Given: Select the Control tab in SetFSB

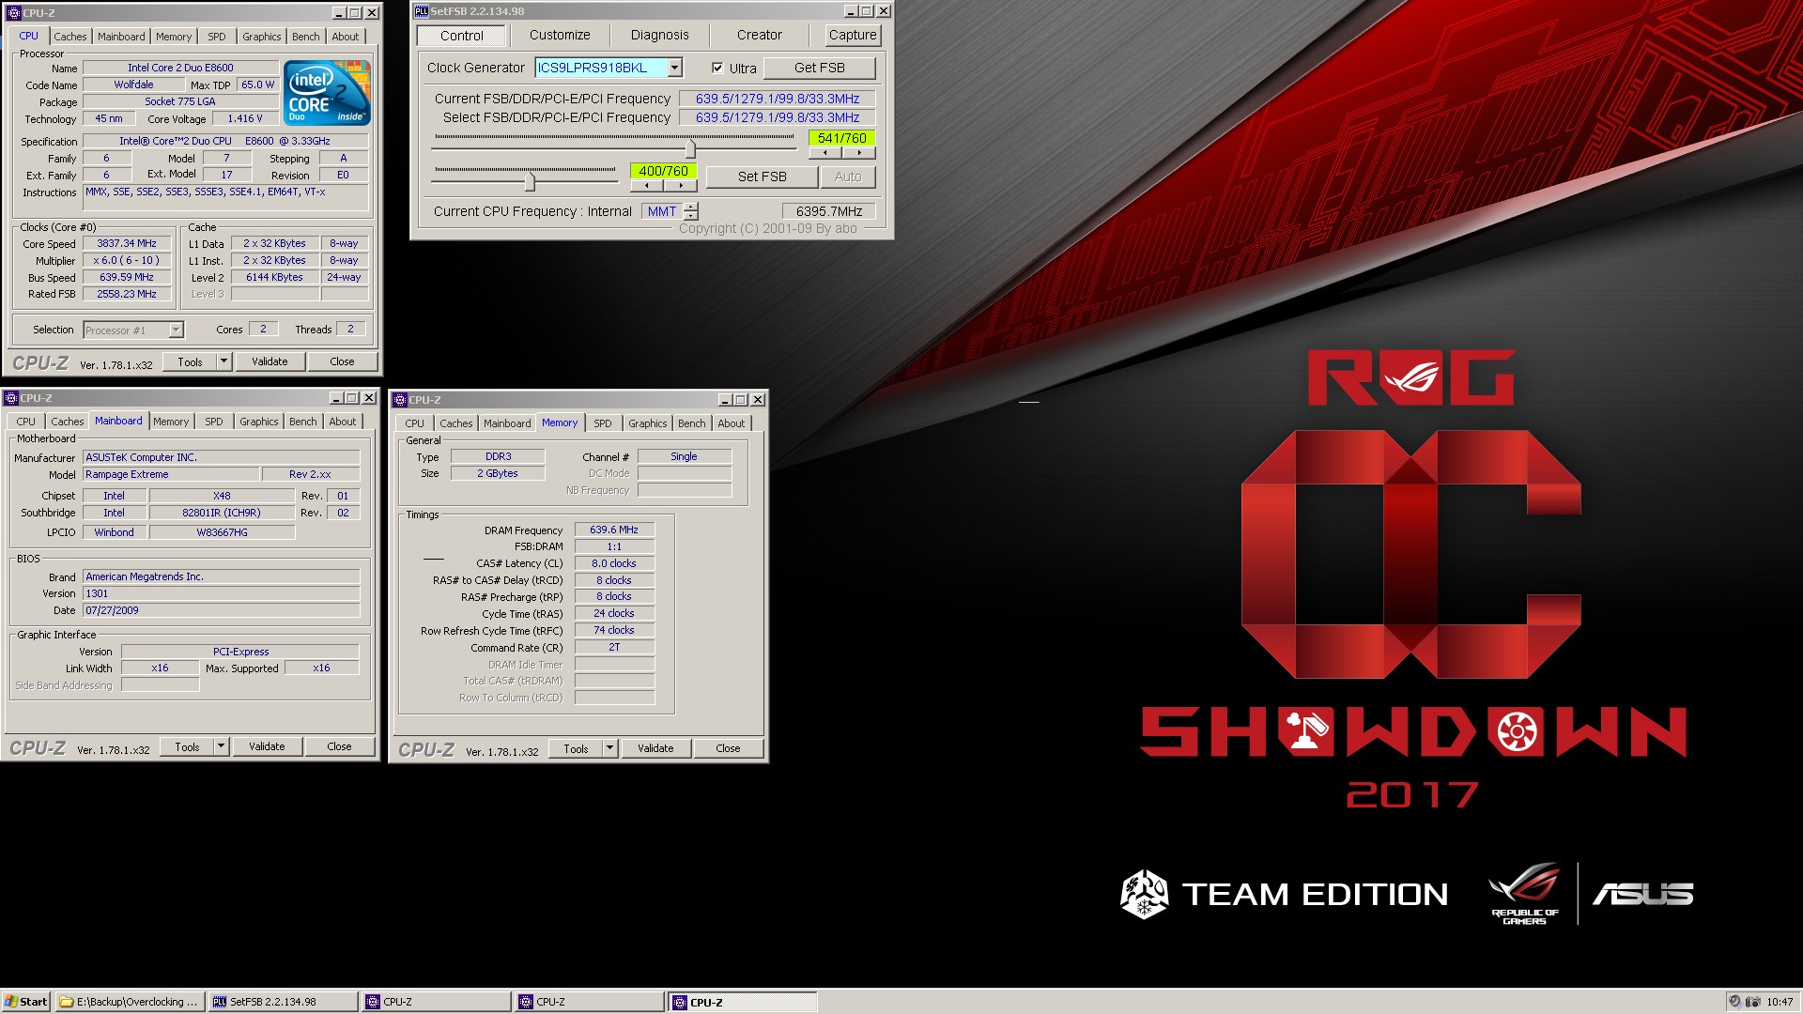Looking at the screenshot, I should [462, 36].
